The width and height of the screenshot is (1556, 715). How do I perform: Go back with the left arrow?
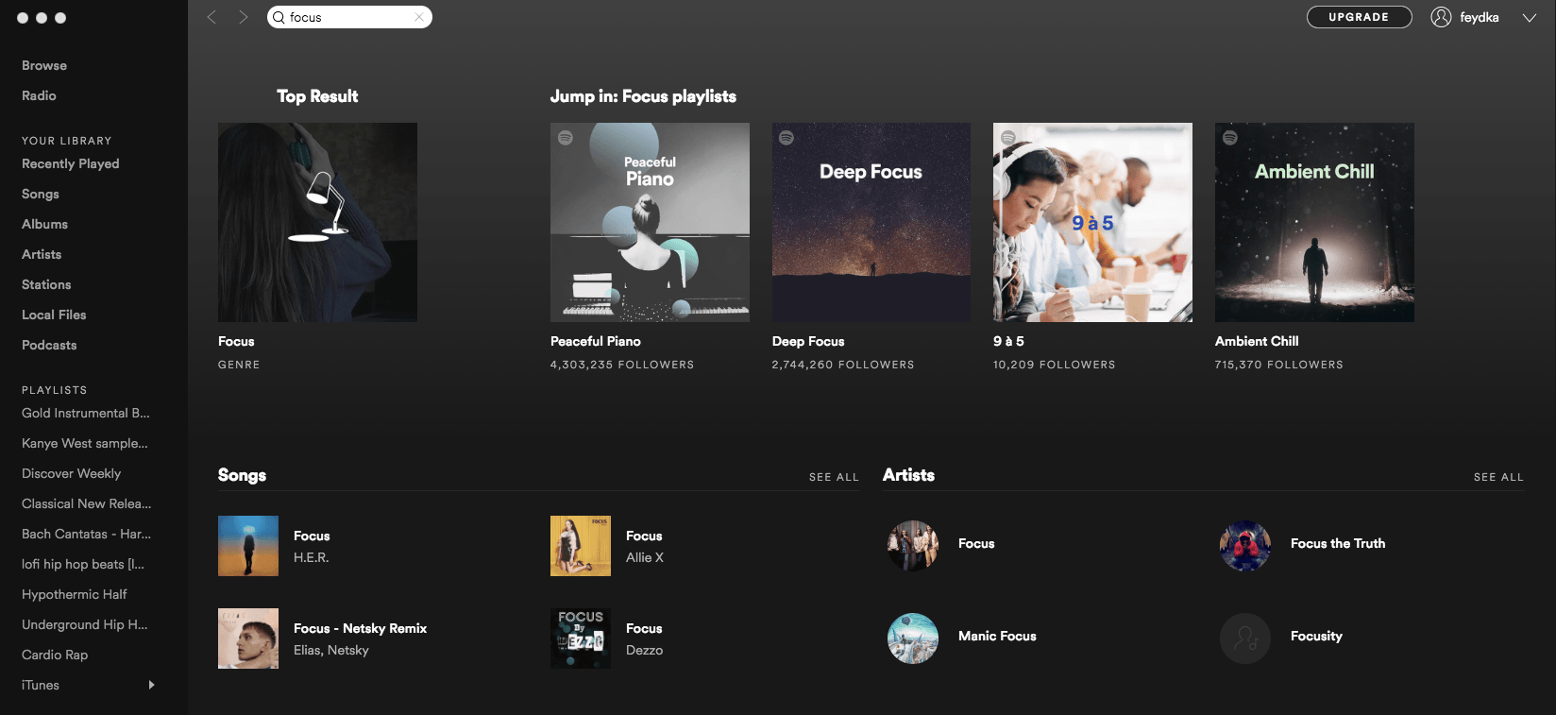[x=212, y=17]
